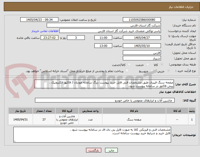Click the row number cell 1
200x157 pixels.
(192, 119)
